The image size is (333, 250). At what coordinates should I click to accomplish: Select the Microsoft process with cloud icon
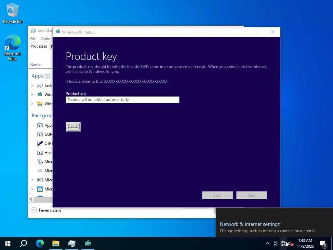click(x=40, y=171)
